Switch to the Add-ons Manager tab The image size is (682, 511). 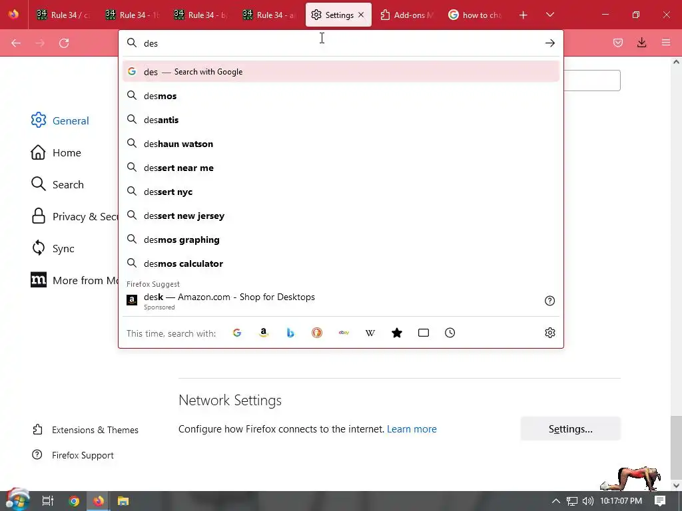click(407, 15)
